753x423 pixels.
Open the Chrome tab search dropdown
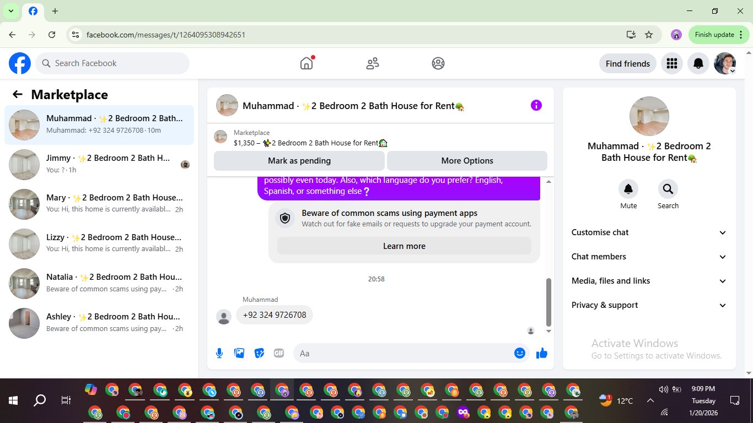pos(10,11)
